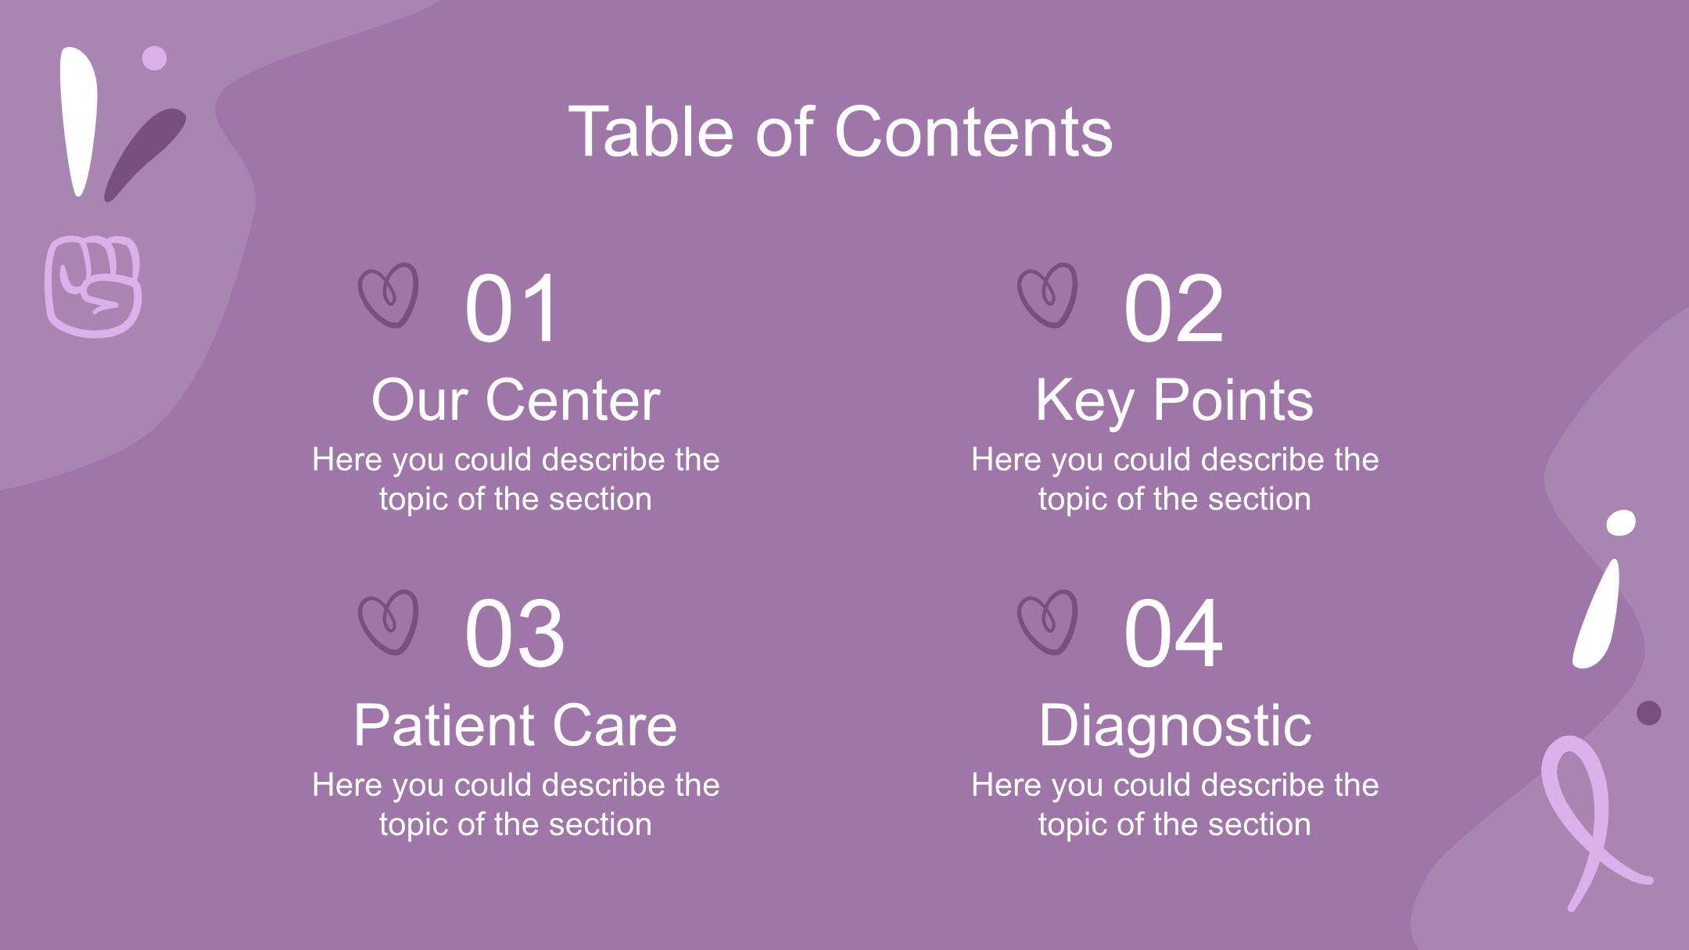Click the heart icon beside 01

[x=389, y=296]
